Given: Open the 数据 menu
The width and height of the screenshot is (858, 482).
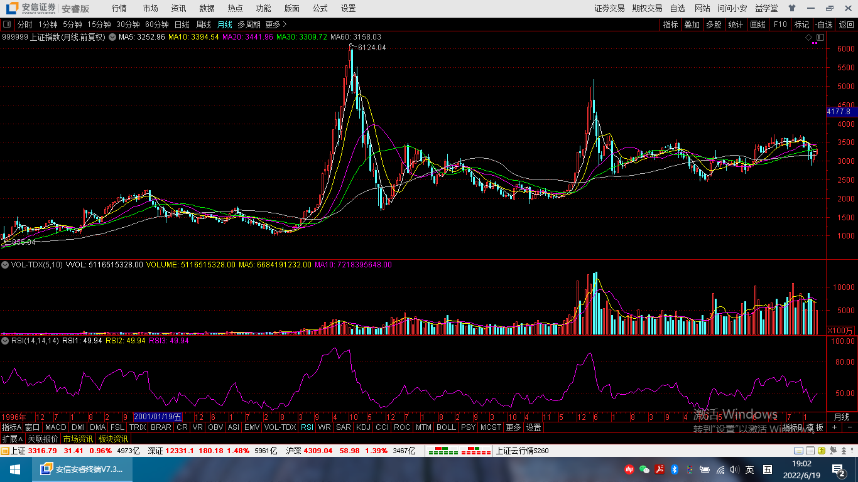Looking at the screenshot, I should [207, 8].
